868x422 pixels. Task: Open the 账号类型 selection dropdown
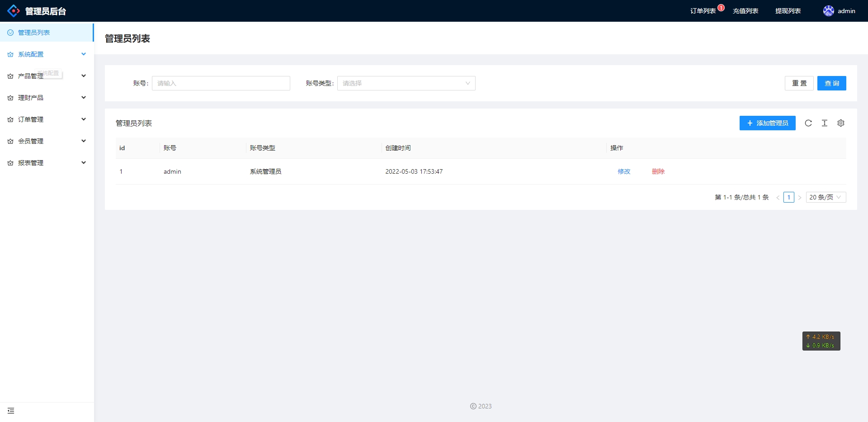pyautogui.click(x=406, y=83)
